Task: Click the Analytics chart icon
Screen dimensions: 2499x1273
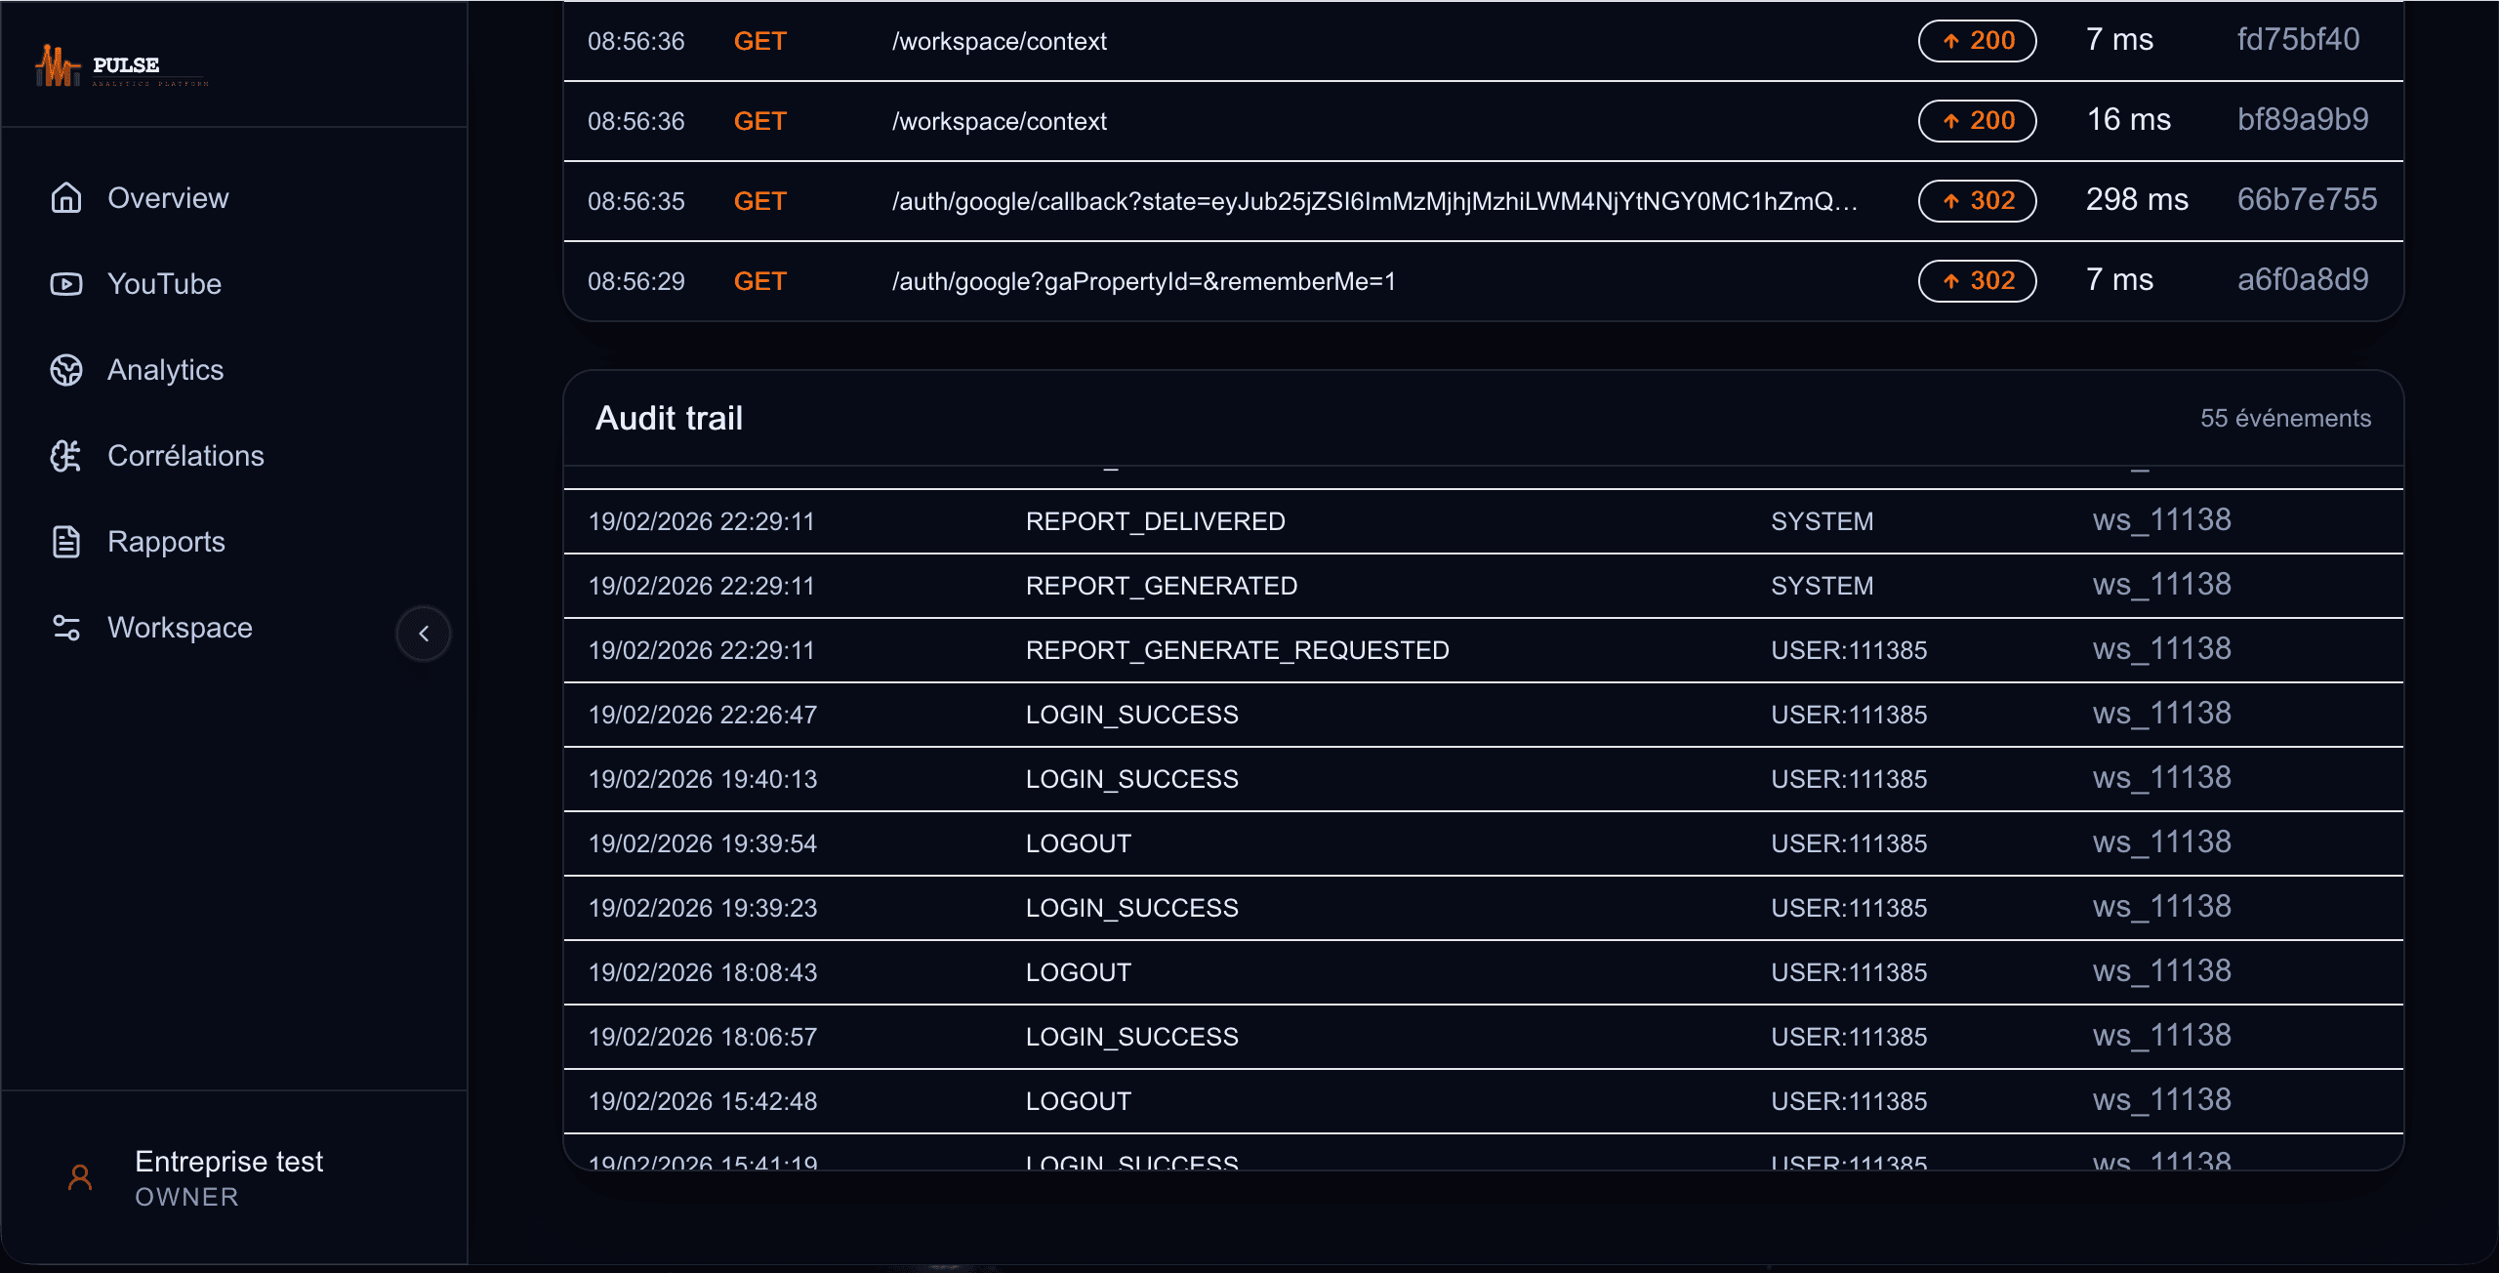Action: pyautogui.click(x=66, y=370)
